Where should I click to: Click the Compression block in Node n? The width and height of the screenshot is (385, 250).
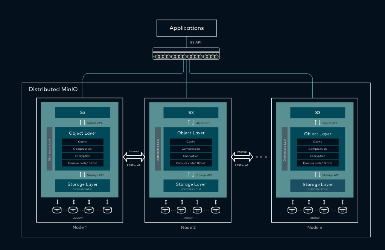tap(318, 149)
